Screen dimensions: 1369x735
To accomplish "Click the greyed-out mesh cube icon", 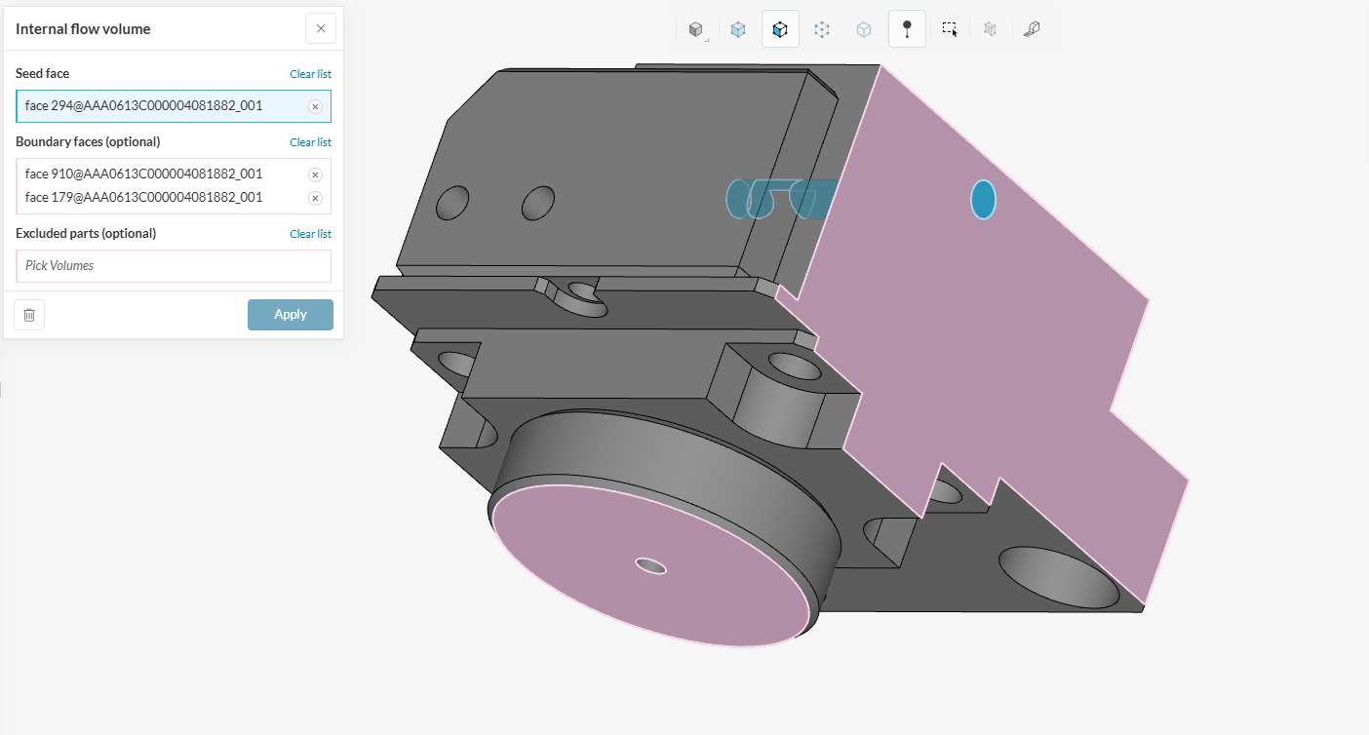I will tap(991, 30).
